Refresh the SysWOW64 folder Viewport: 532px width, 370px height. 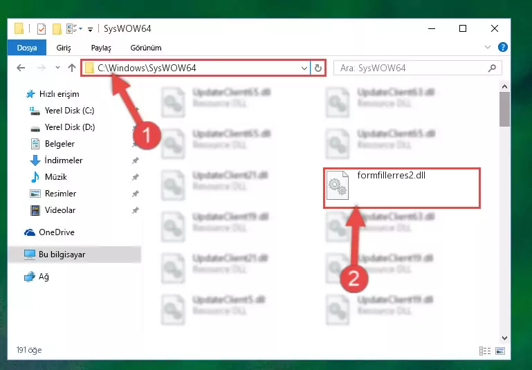[318, 68]
